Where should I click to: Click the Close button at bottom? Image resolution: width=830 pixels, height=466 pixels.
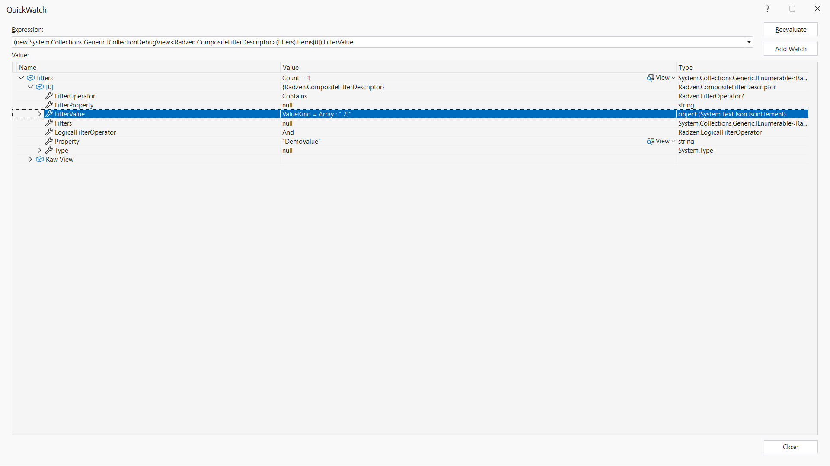click(x=790, y=447)
